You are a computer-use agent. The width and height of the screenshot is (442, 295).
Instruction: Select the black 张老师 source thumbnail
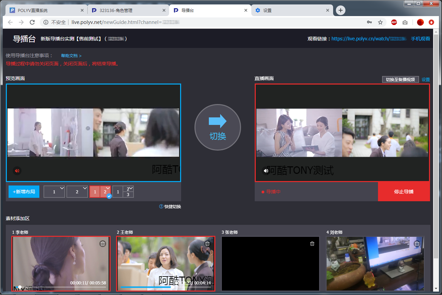click(270, 264)
